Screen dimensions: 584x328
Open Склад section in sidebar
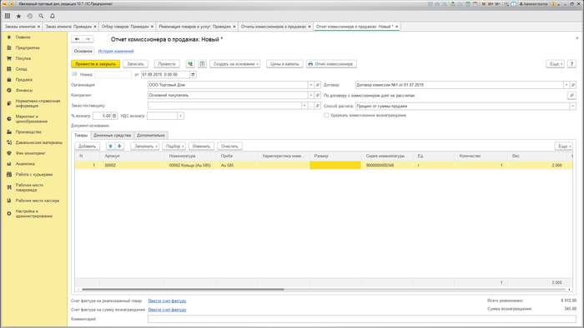click(21, 69)
